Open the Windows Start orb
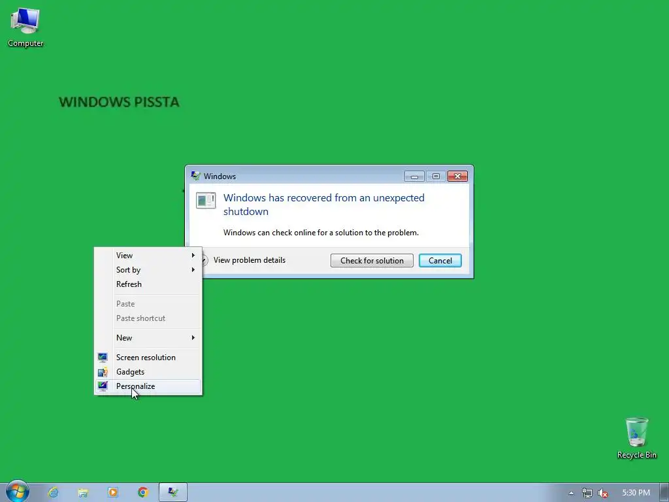669x502 pixels. pyautogui.click(x=17, y=492)
